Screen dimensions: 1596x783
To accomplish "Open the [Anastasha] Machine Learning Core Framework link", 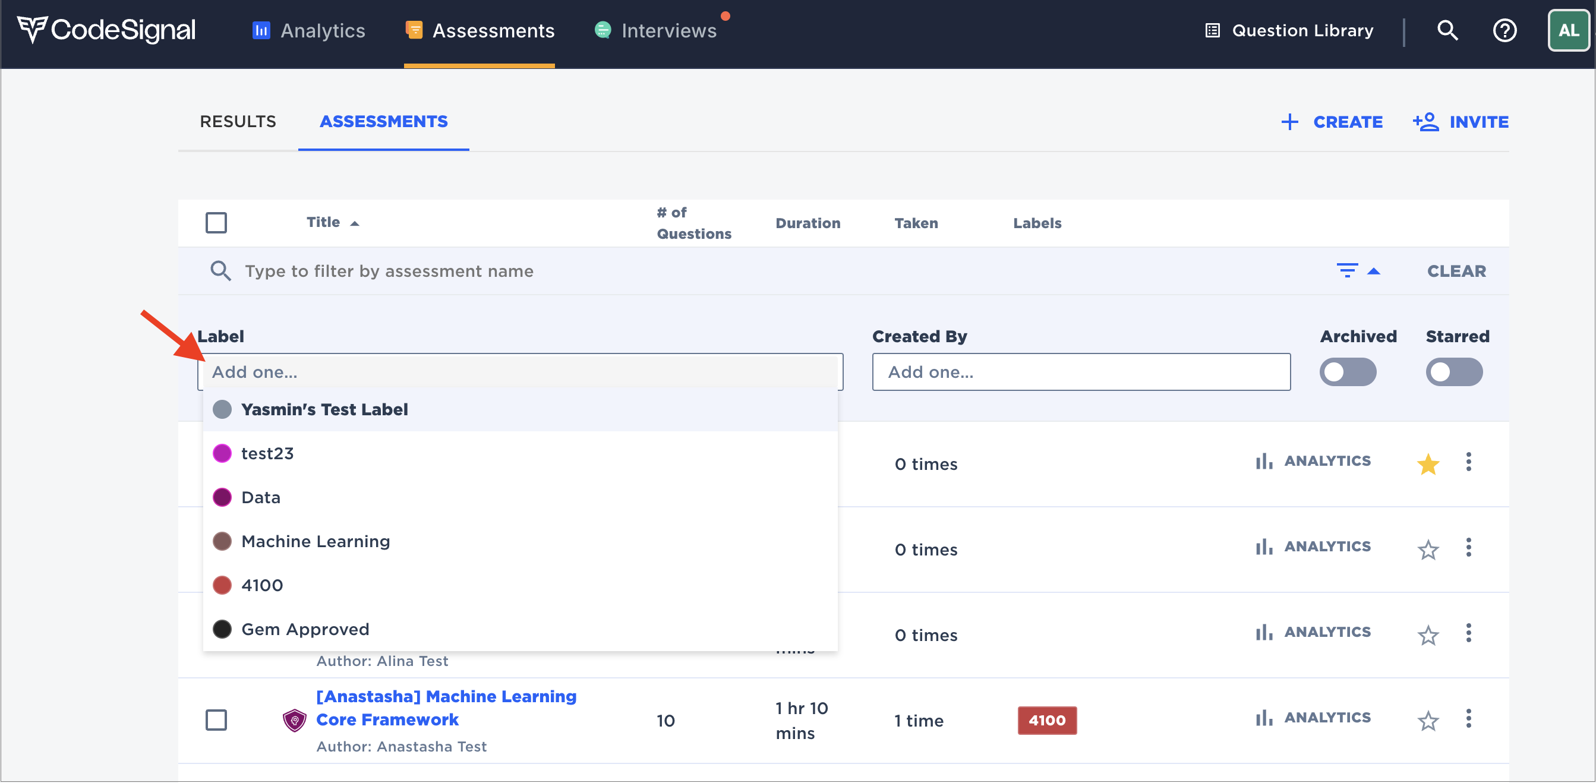I will (x=446, y=708).
